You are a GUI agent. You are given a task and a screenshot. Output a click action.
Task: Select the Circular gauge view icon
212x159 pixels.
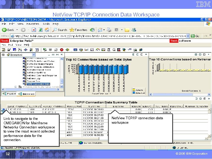click(x=98, y=50)
